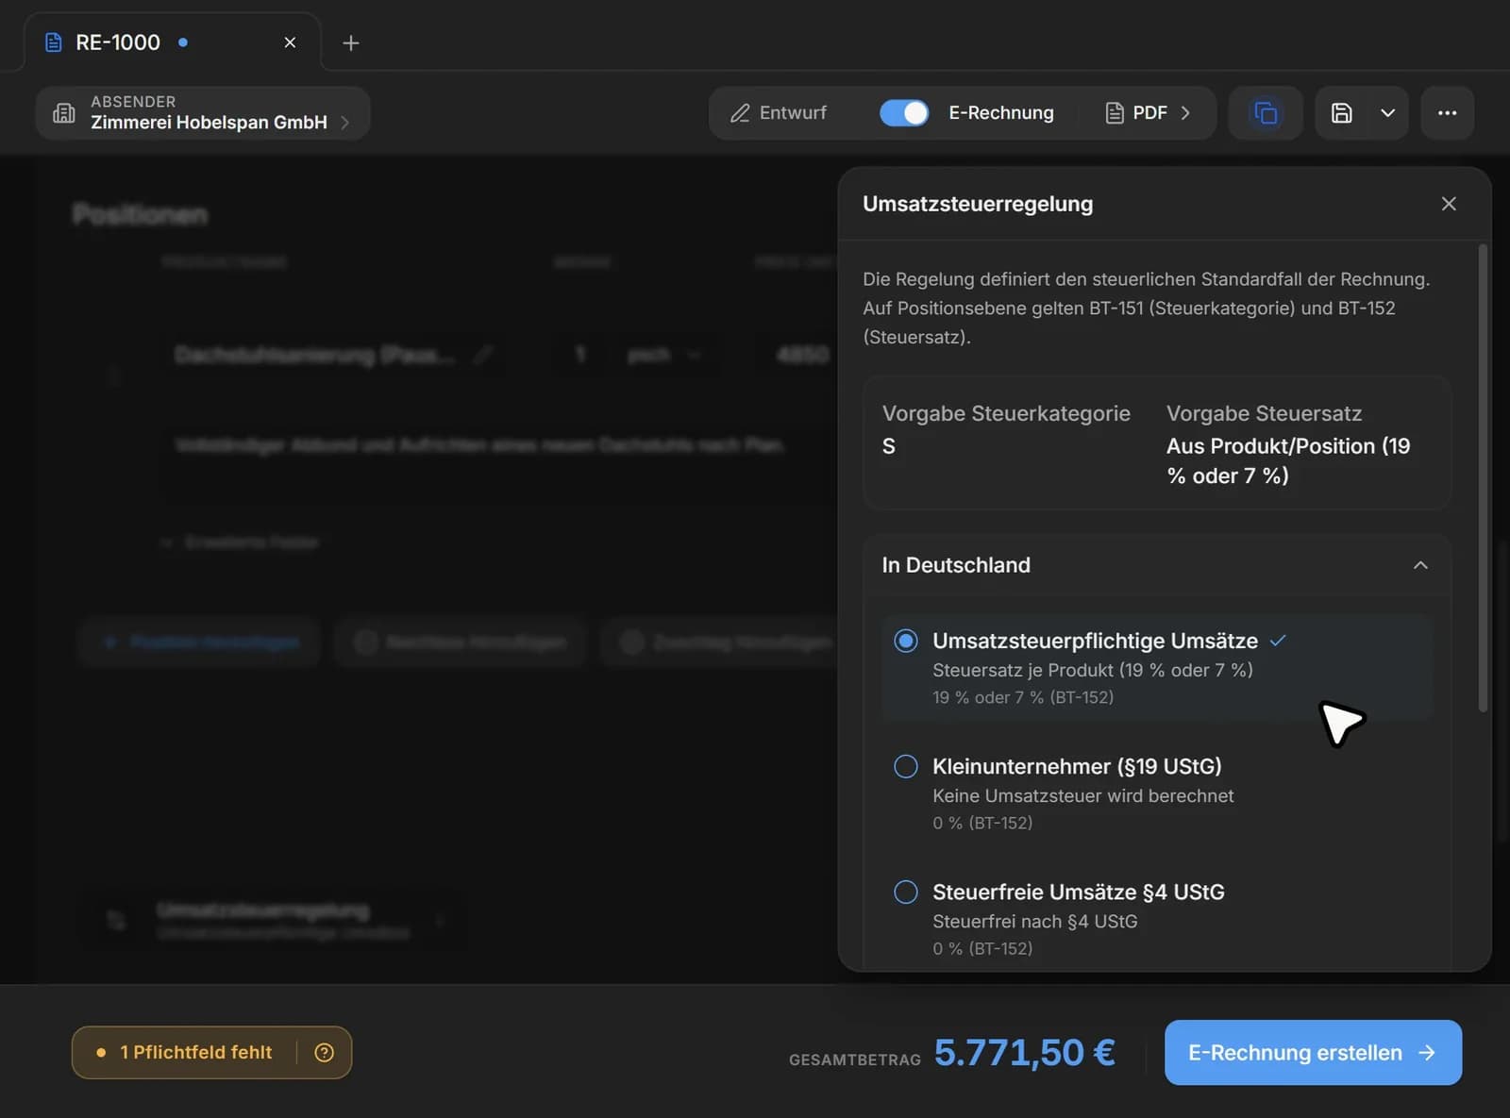This screenshot has height=1118, width=1510.
Task: Open the three-dots more options menu
Action: (x=1447, y=113)
